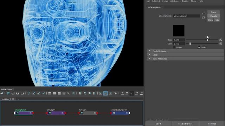Screen dimensions: 225x126
Task: Click the last icon on Node Editor toolbar
Action: point(141,93)
